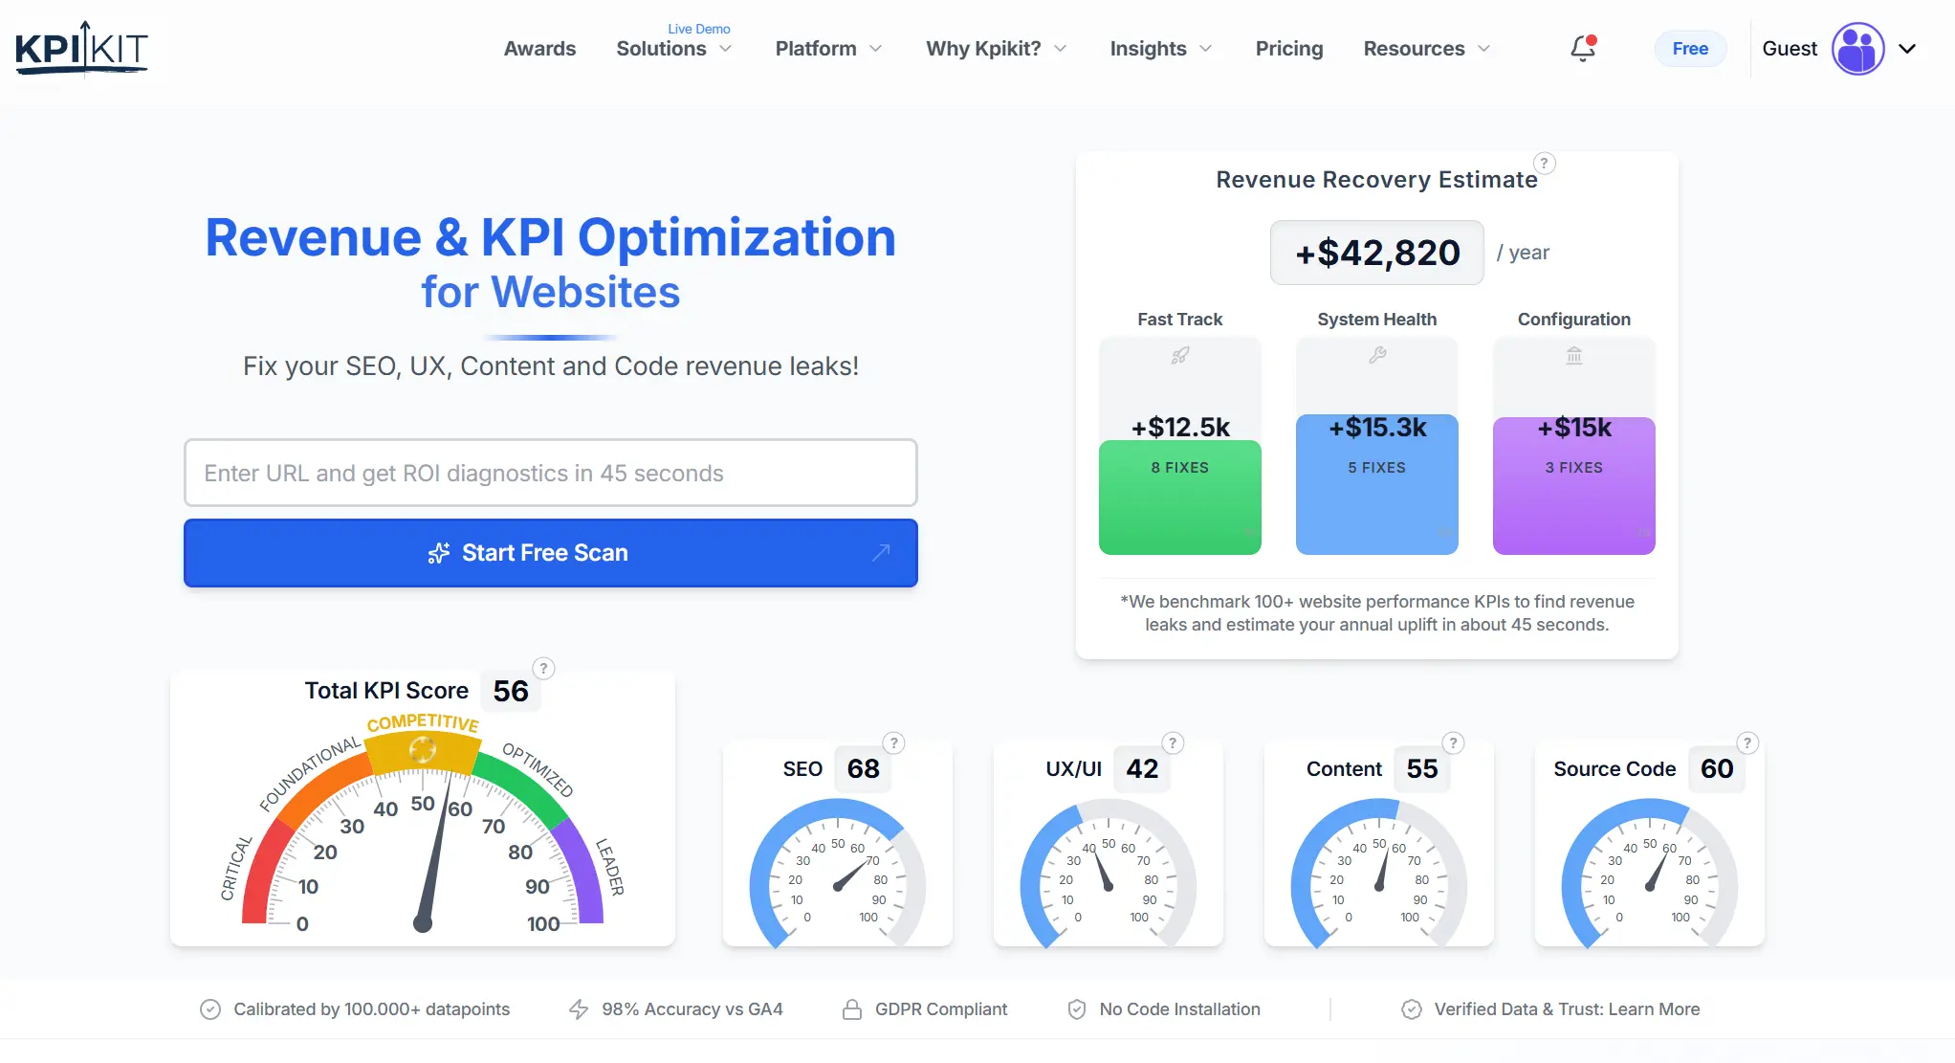The image size is (1955, 1063).
Task: Click the GDPR Compliant text
Action: point(941,1009)
